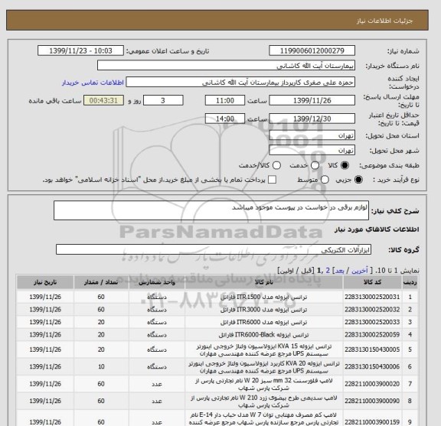
Task: Click item code 2283130002520059
Action: point(372,335)
